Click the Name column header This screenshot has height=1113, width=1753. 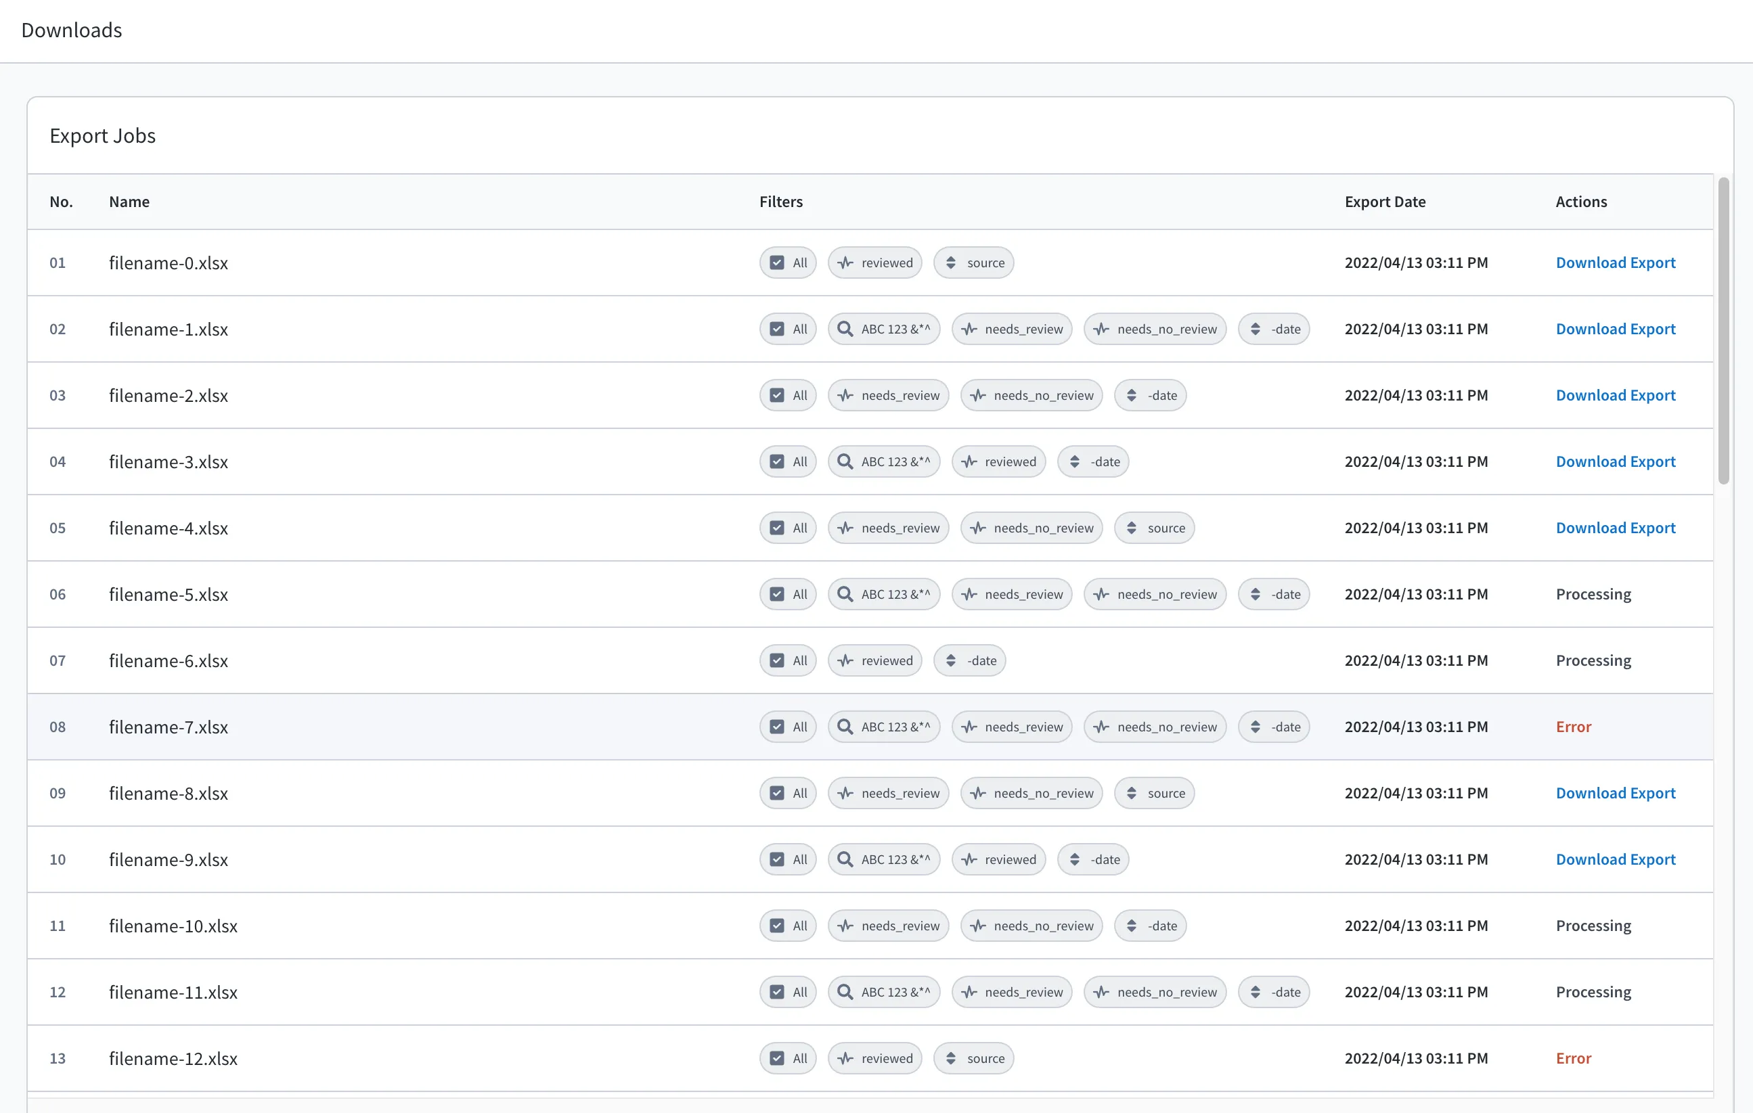(129, 202)
